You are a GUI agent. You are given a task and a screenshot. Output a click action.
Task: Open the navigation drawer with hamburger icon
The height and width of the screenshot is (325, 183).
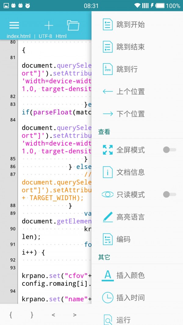(14, 25)
